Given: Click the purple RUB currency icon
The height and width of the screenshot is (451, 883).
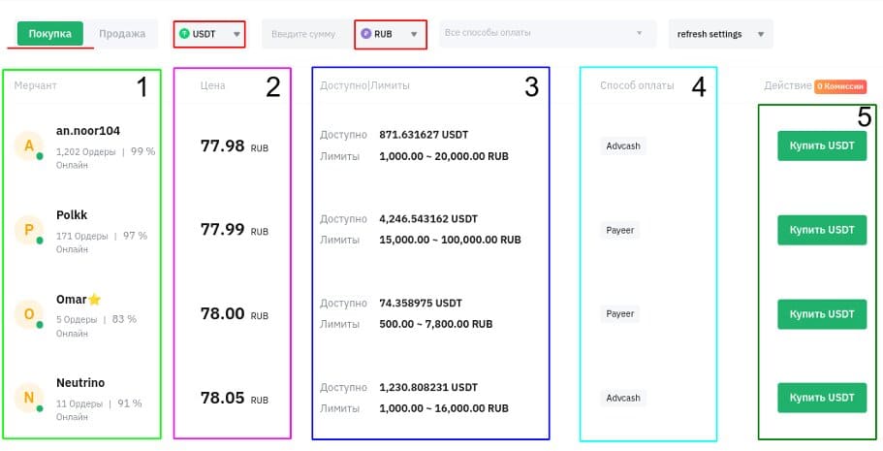Looking at the screenshot, I should point(366,34).
